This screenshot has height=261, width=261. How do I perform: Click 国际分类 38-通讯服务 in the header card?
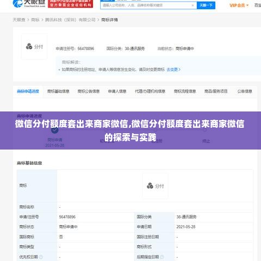coord(126,48)
